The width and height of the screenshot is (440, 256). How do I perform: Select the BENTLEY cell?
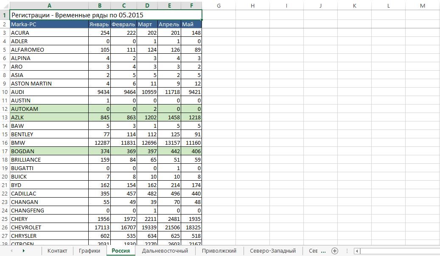point(49,134)
